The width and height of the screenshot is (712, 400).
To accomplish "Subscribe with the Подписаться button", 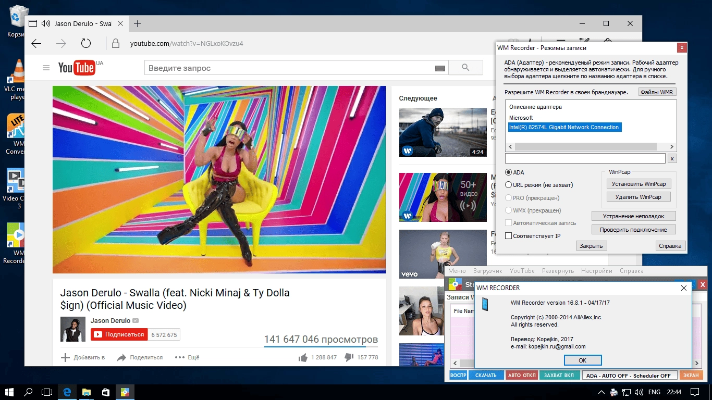I will [119, 334].
